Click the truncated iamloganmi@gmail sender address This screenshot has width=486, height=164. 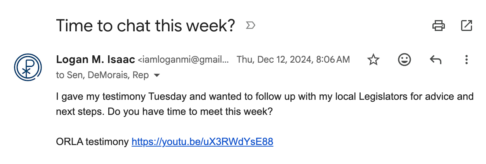[184, 60]
